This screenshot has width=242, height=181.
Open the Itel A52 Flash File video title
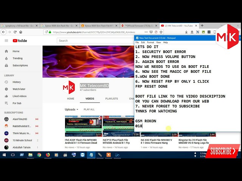point(156,141)
